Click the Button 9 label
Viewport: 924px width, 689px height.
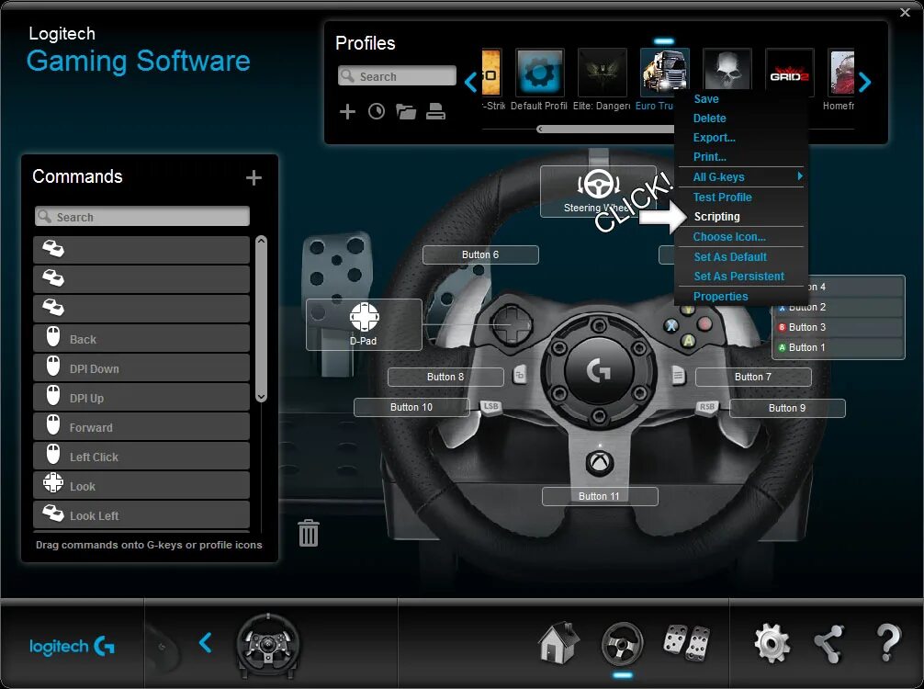(x=787, y=409)
